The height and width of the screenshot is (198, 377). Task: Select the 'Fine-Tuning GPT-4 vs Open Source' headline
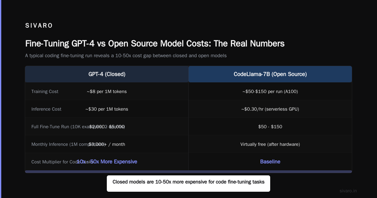[x=155, y=43]
